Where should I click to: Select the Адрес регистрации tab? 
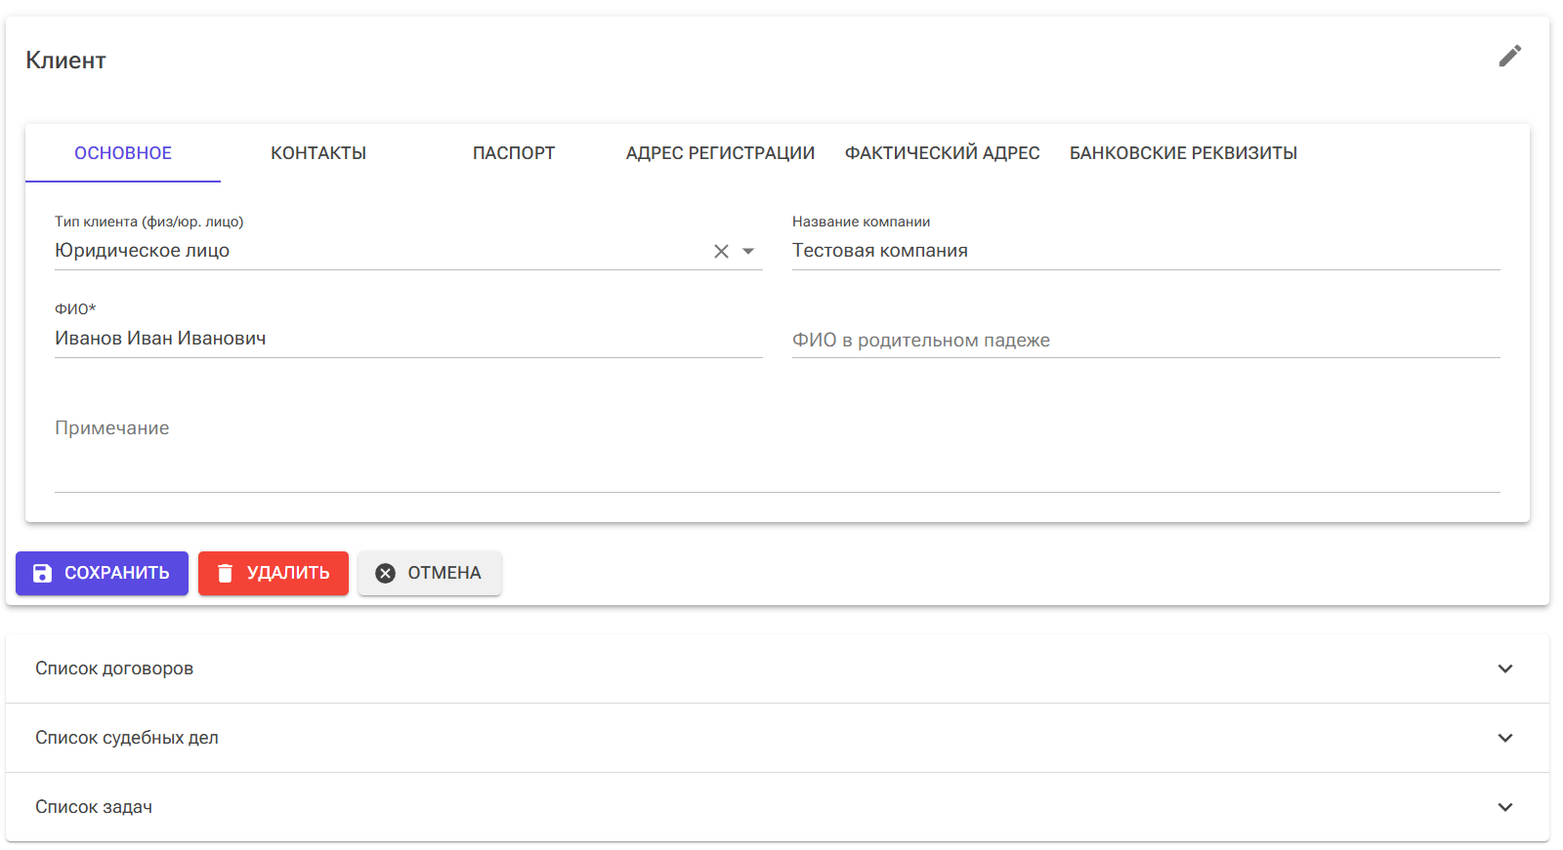pyautogui.click(x=720, y=153)
